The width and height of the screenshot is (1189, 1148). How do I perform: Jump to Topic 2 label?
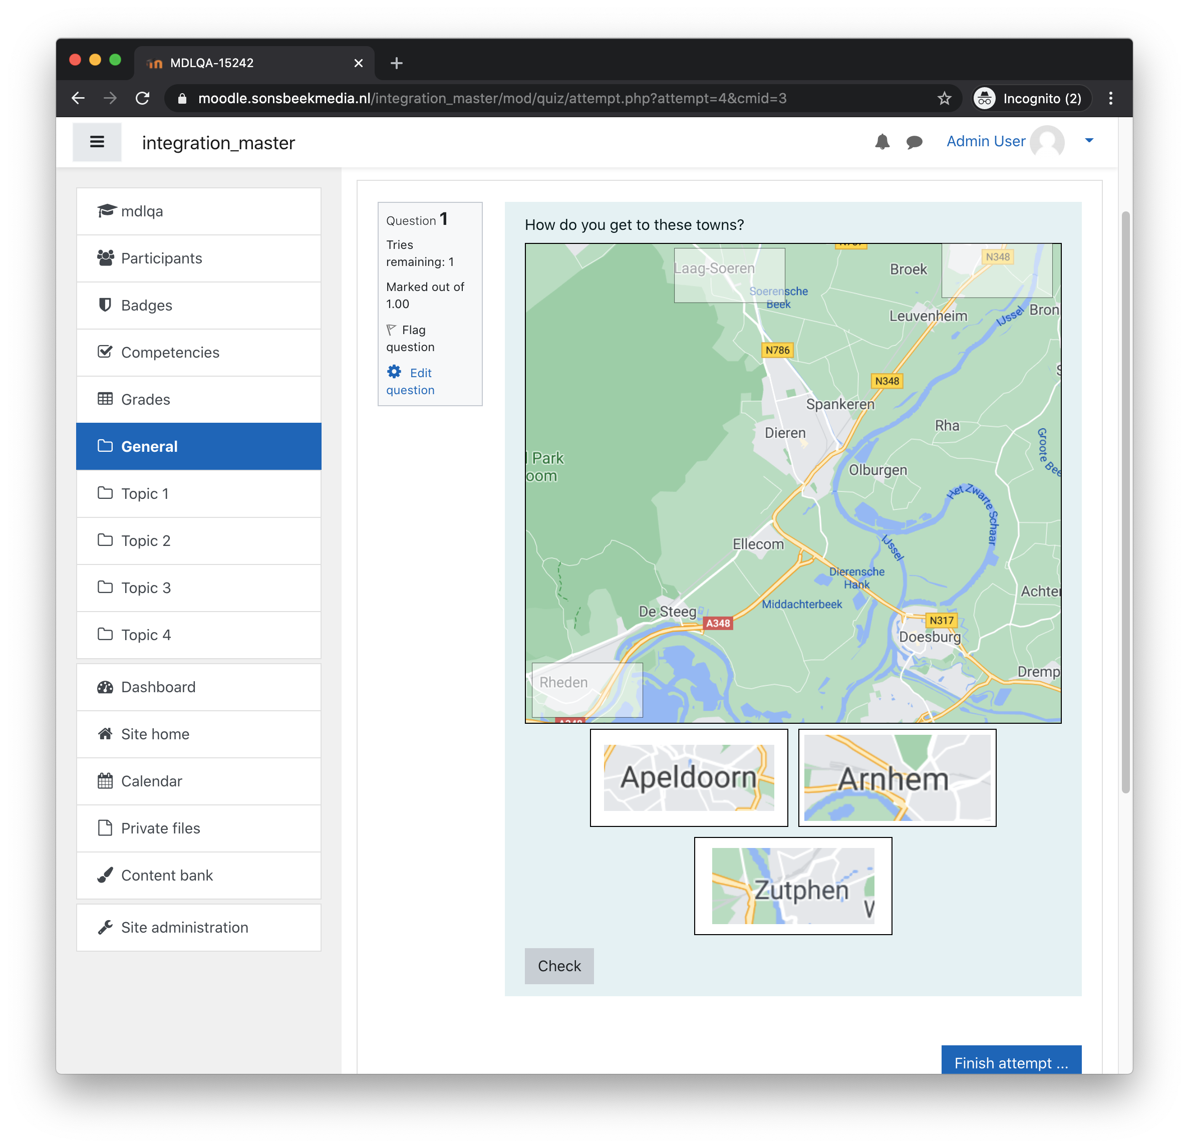[146, 540]
